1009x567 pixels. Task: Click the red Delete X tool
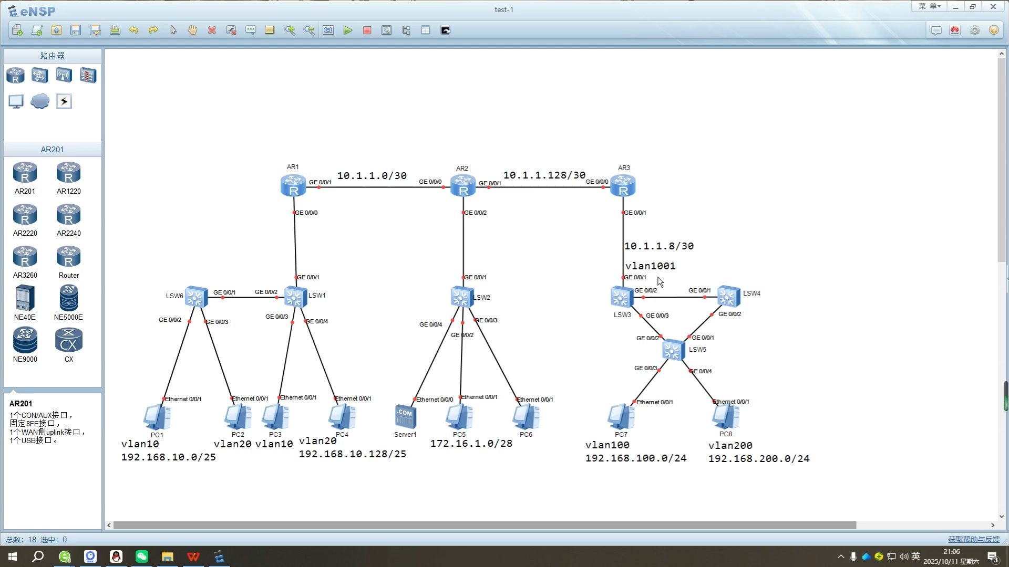point(212,30)
